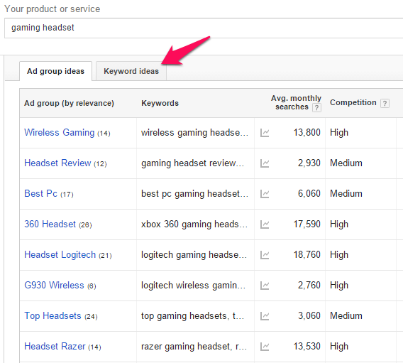Open the Headset Razer ad group link
Image resolution: width=403 pixels, height=363 pixels.
[55, 346]
